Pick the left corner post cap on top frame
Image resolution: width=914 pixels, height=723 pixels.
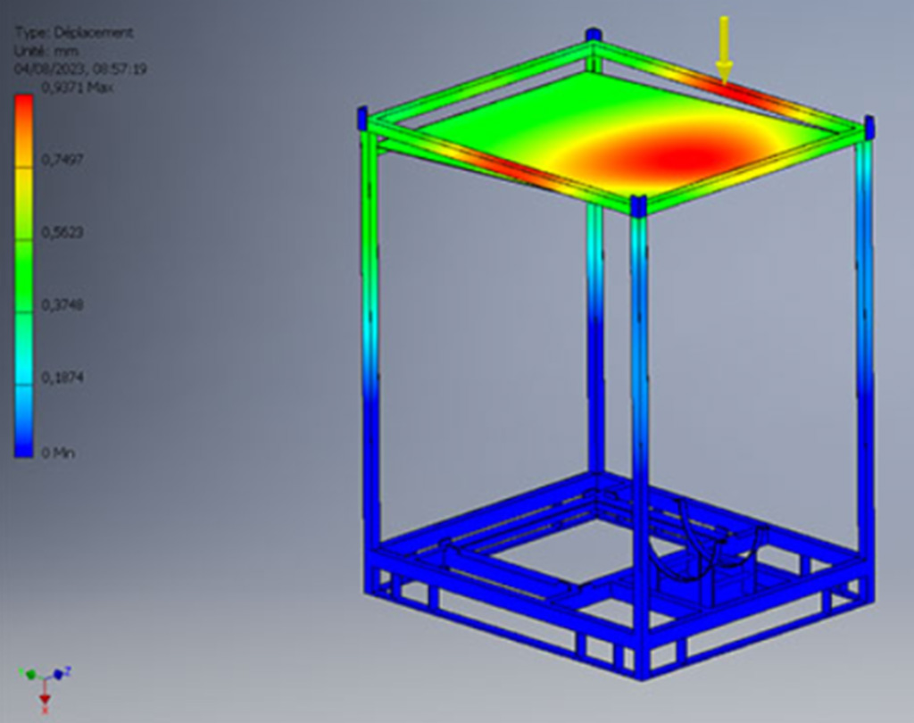pos(362,118)
